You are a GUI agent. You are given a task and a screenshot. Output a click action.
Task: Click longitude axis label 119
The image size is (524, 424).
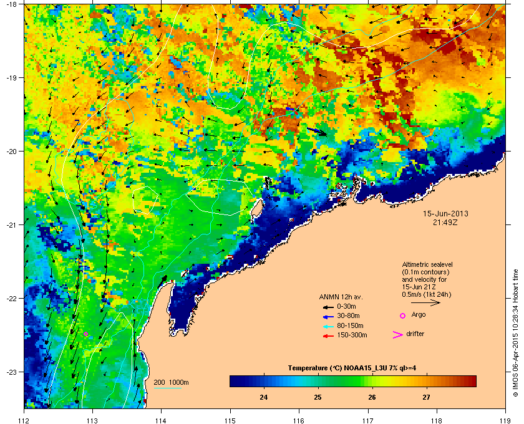[x=506, y=421]
